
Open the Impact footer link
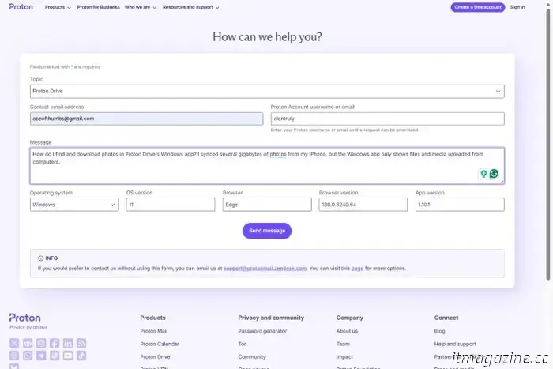point(344,356)
